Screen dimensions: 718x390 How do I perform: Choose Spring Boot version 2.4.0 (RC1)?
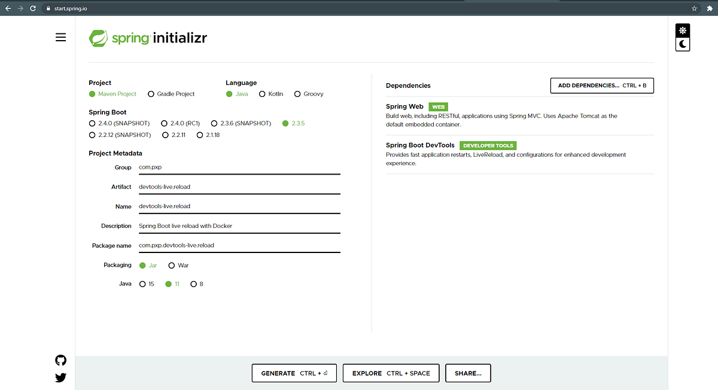[x=164, y=123]
